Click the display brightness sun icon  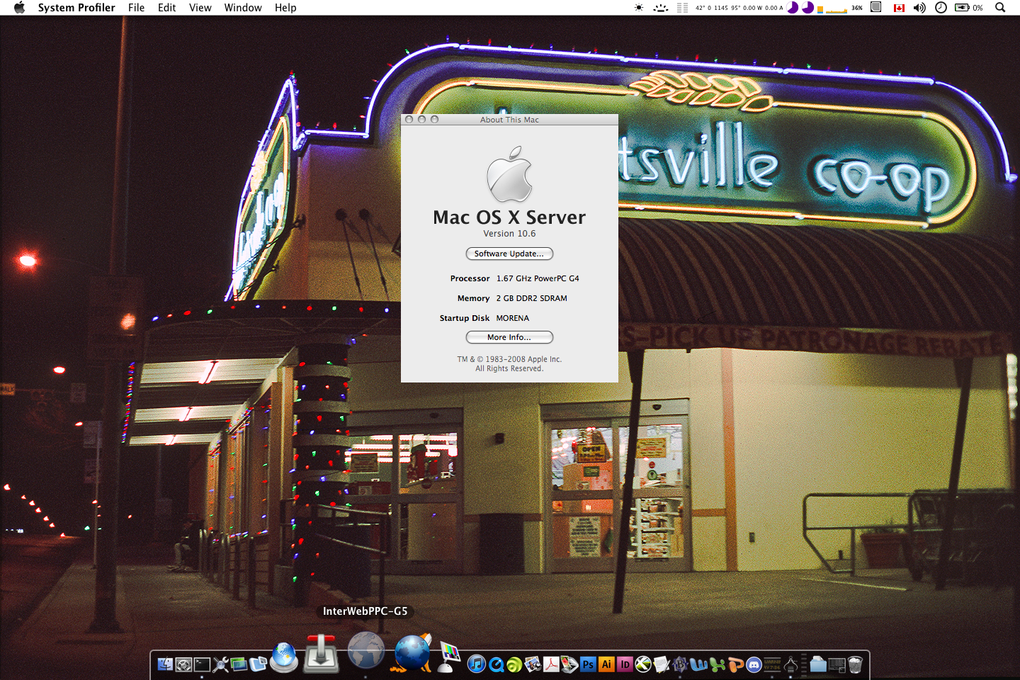[x=639, y=8]
